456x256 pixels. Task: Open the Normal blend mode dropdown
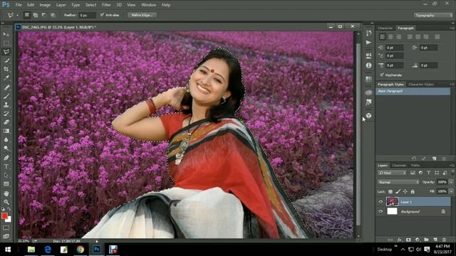tap(398, 182)
